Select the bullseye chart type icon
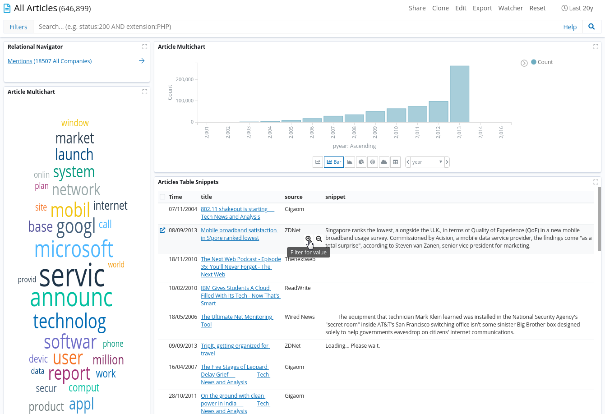This screenshot has height=414, width=605. pos(373,162)
